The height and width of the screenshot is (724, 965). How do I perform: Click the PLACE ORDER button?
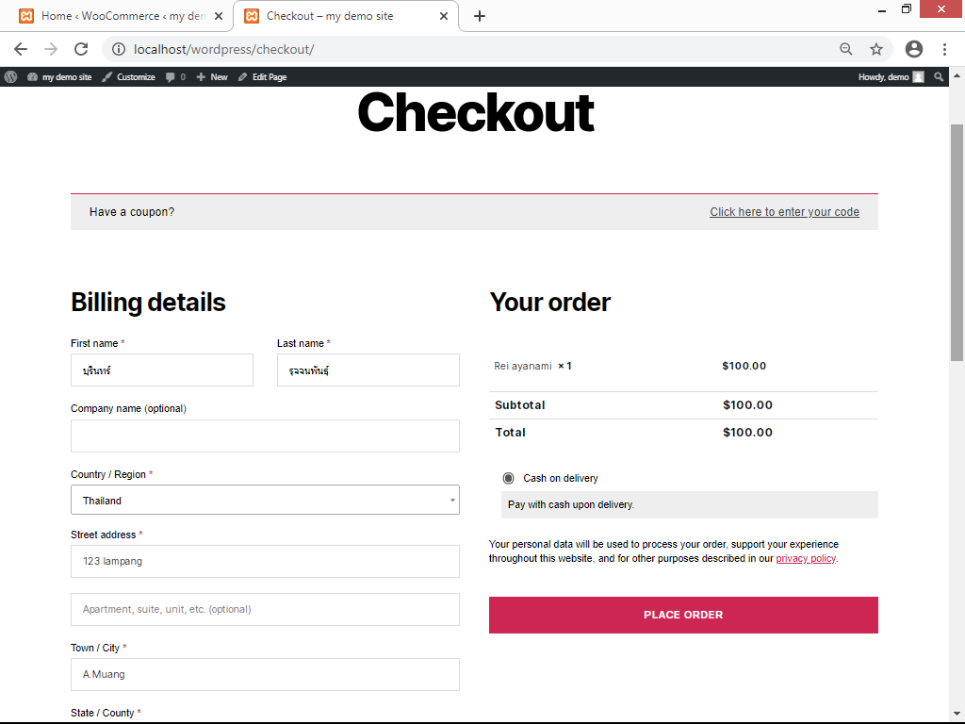pos(683,615)
